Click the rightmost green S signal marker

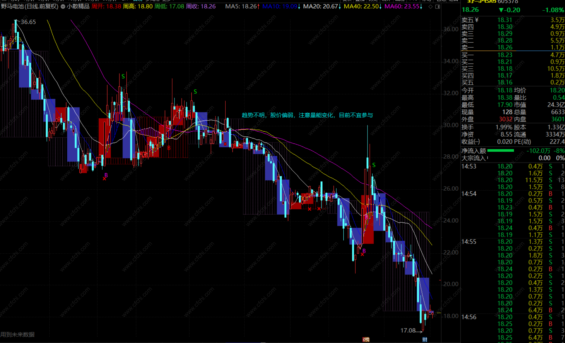[x=374, y=165]
